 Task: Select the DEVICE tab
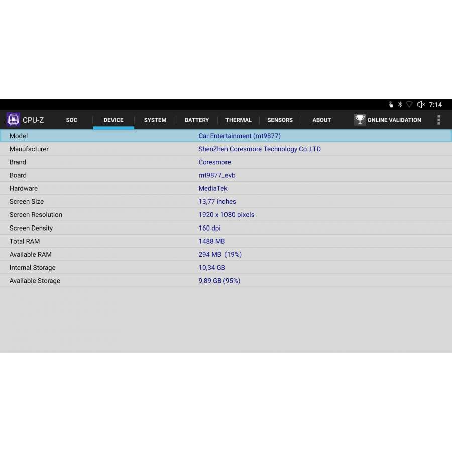click(x=114, y=120)
